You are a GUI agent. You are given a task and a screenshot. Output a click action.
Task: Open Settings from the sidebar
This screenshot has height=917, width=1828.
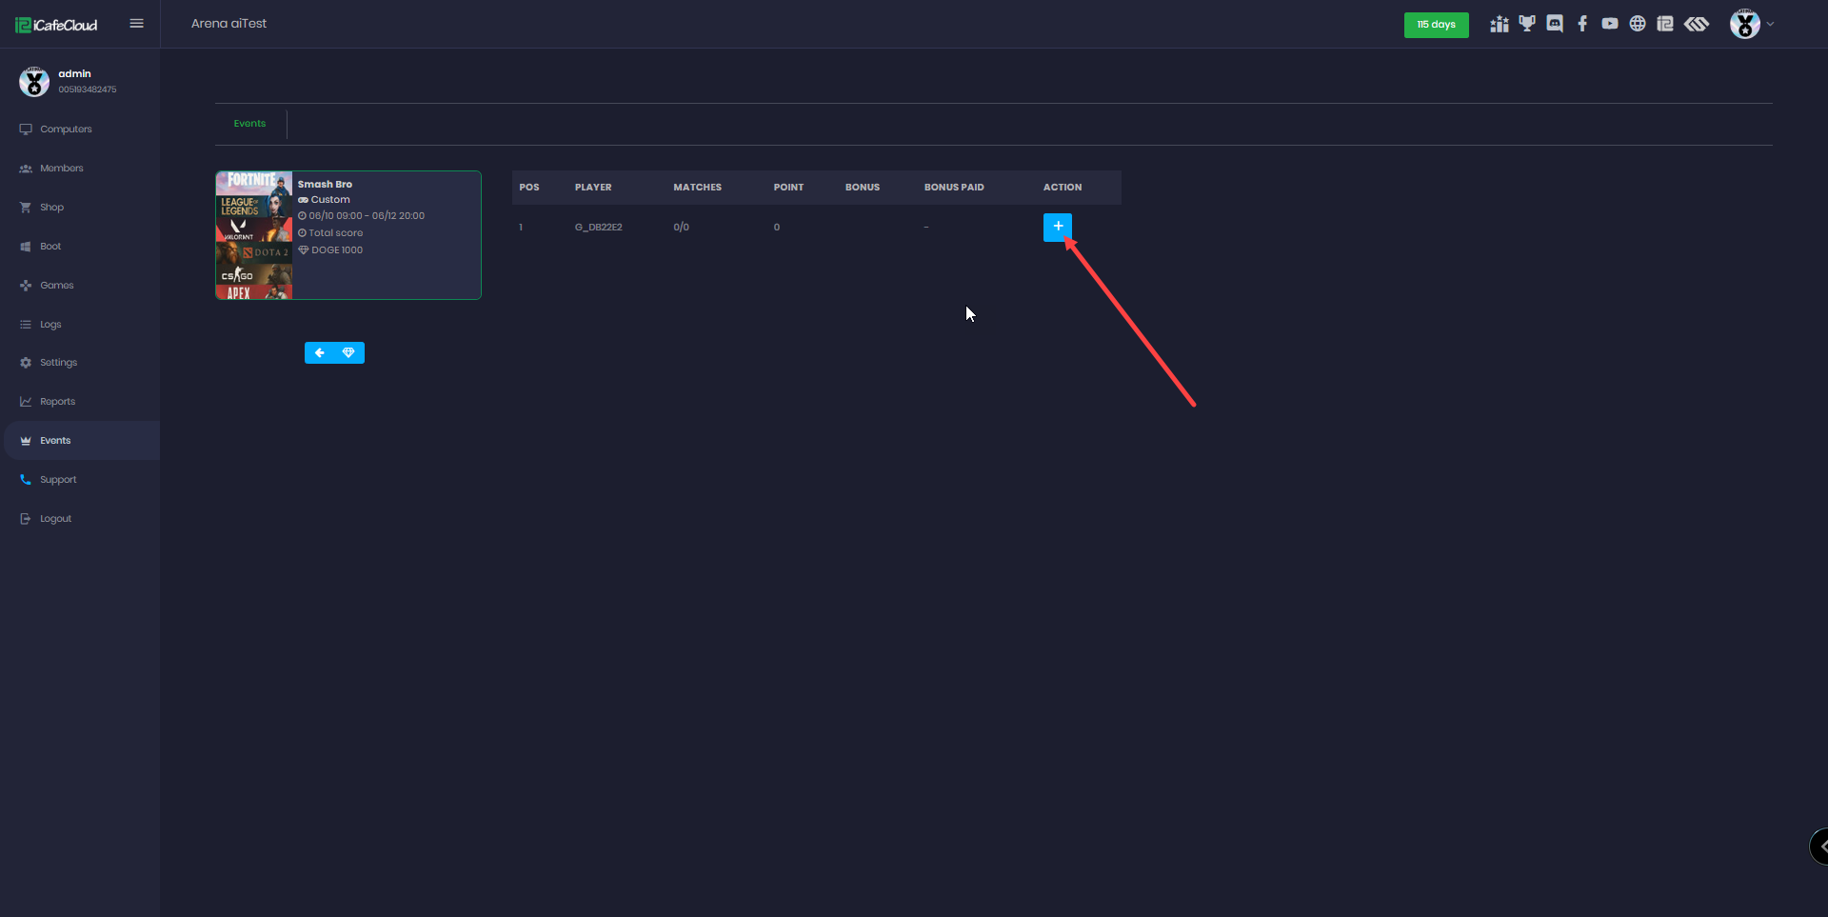58,363
